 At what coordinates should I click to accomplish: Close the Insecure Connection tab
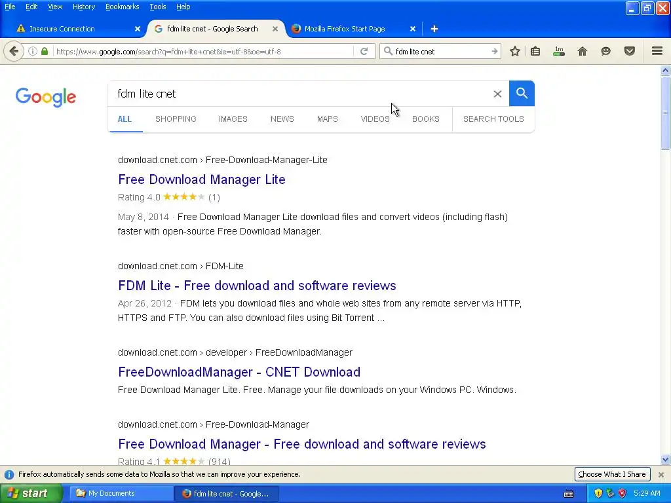pos(138,29)
